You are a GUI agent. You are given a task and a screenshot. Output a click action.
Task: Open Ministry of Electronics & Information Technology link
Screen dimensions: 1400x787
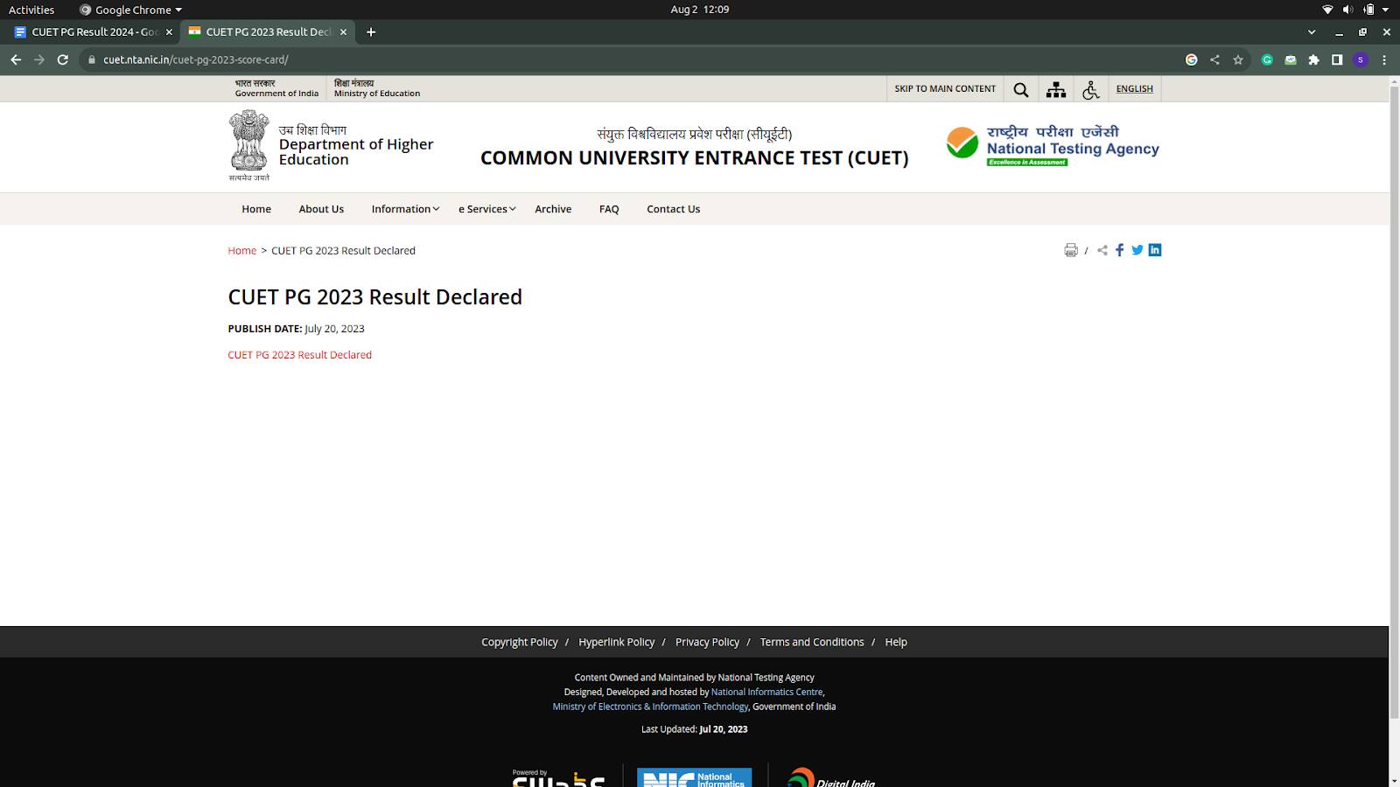[650, 707]
